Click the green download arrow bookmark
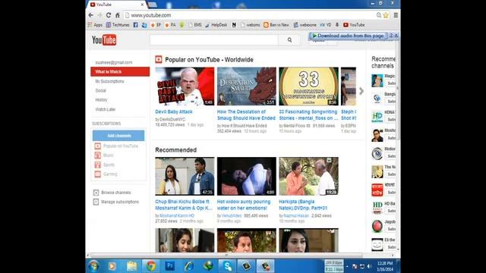Viewport: 486px width, 273px height. coord(182,25)
